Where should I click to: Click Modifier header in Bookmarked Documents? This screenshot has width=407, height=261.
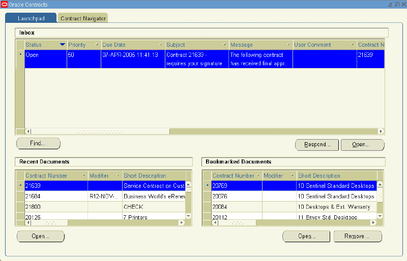coord(279,176)
